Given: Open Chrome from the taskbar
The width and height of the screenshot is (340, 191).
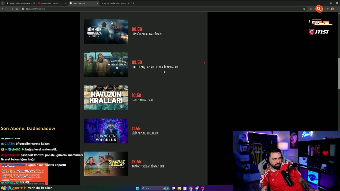Looking at the screenshot, I should click(x=191, y=188).
